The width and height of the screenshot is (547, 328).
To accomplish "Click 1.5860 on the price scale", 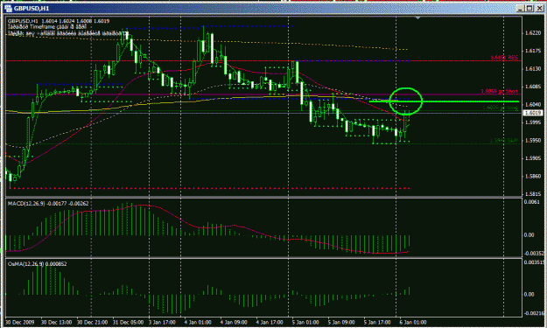I will coord(533,176).
